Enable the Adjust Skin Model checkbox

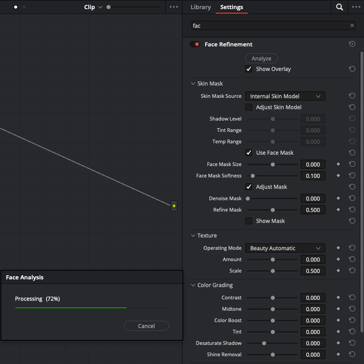pos(248,107)
